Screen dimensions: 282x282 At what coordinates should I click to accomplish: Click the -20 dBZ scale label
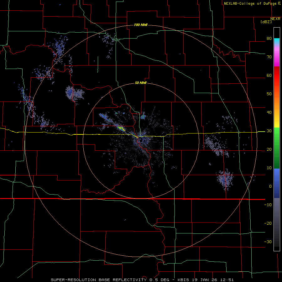tap(268, 223)
